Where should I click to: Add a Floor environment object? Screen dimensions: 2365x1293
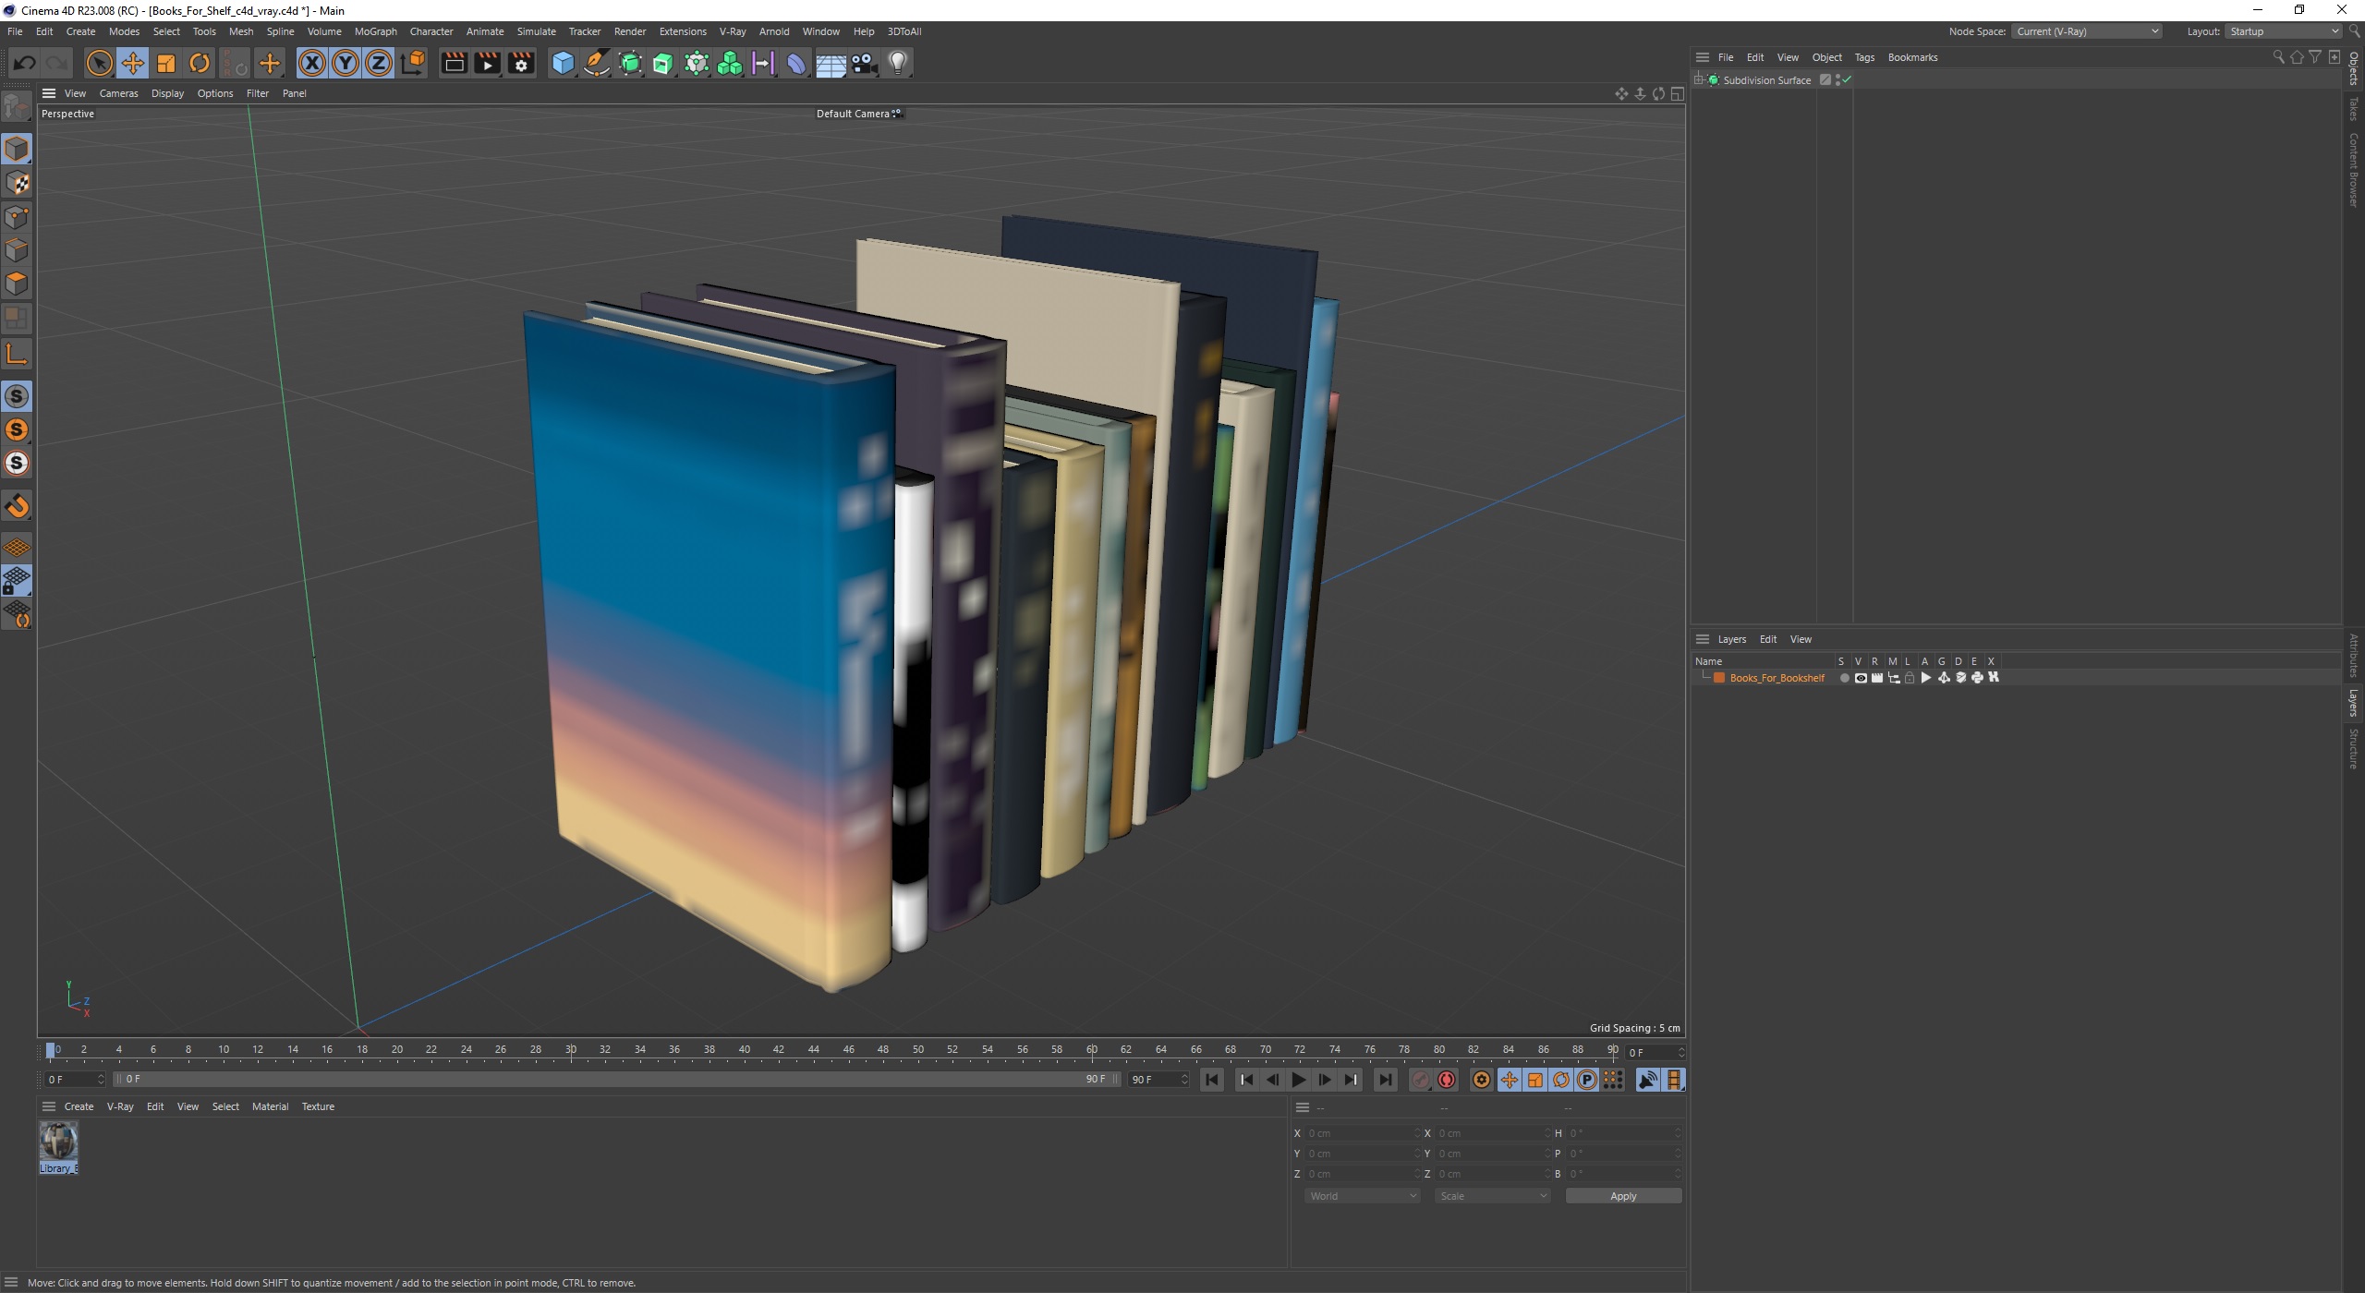point(830,63)
